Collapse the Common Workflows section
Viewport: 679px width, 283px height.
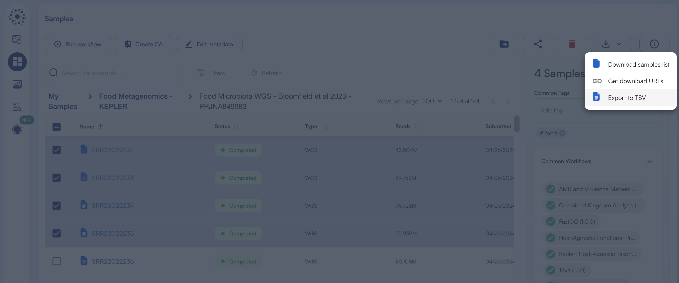pos(650,162)
